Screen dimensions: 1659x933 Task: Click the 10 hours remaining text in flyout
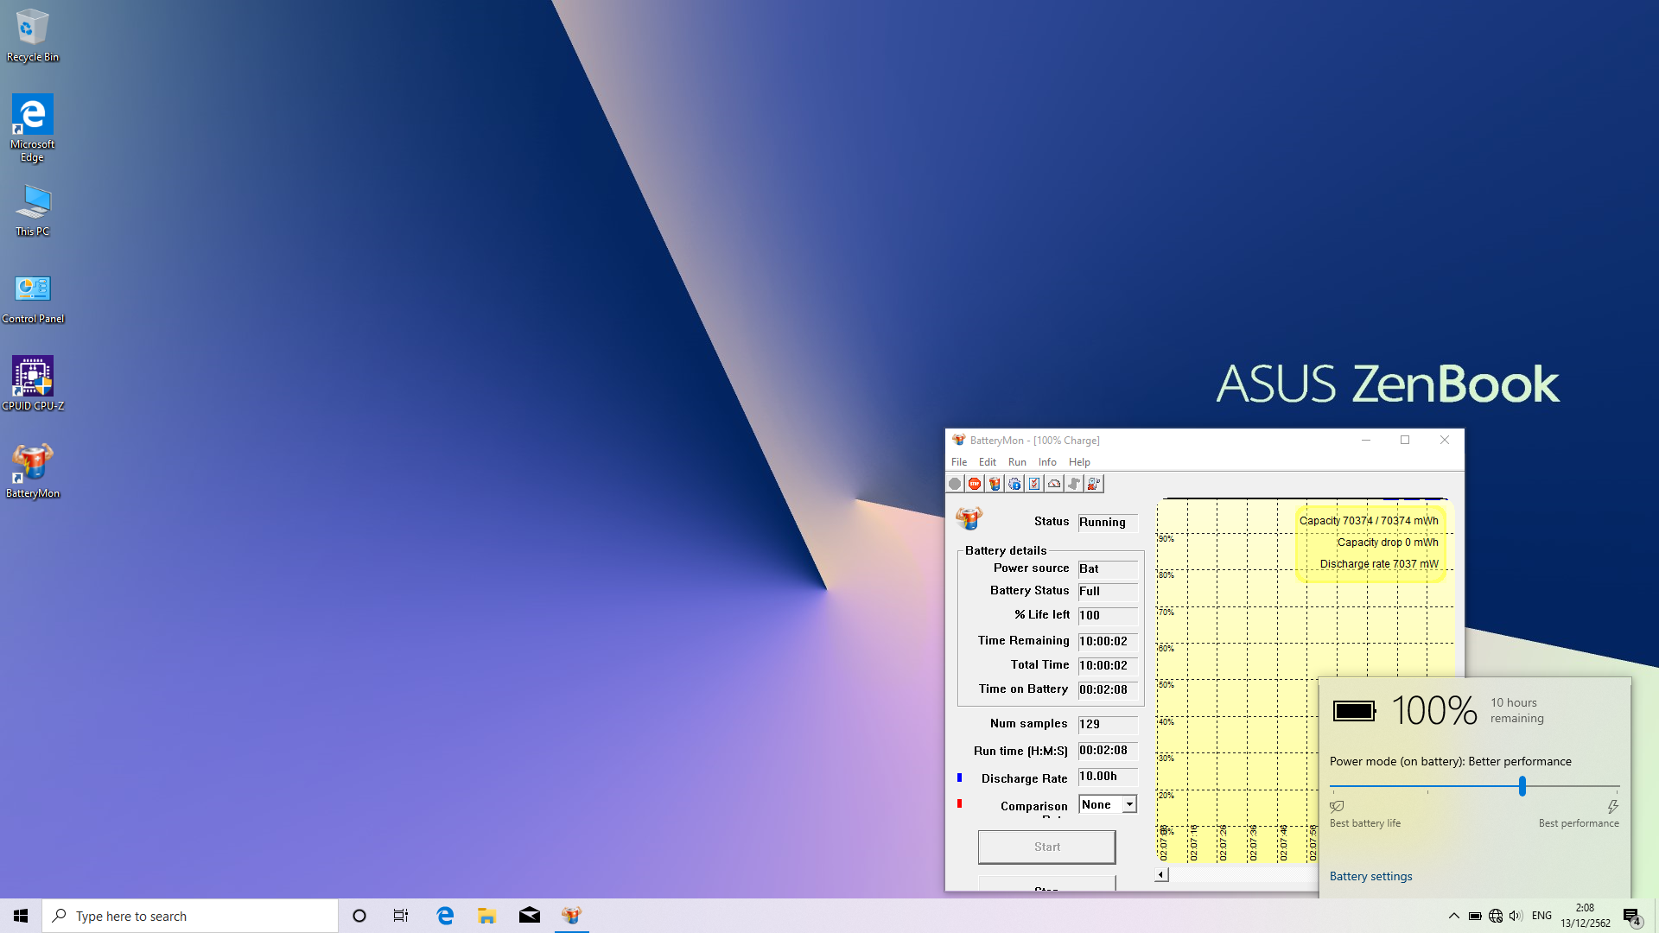coord(1516,710)
